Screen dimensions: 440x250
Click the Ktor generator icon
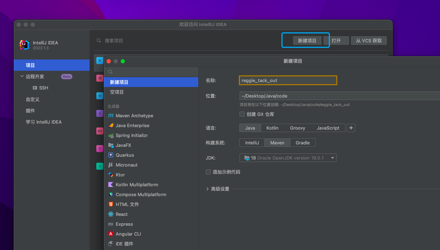click(111, 175)
